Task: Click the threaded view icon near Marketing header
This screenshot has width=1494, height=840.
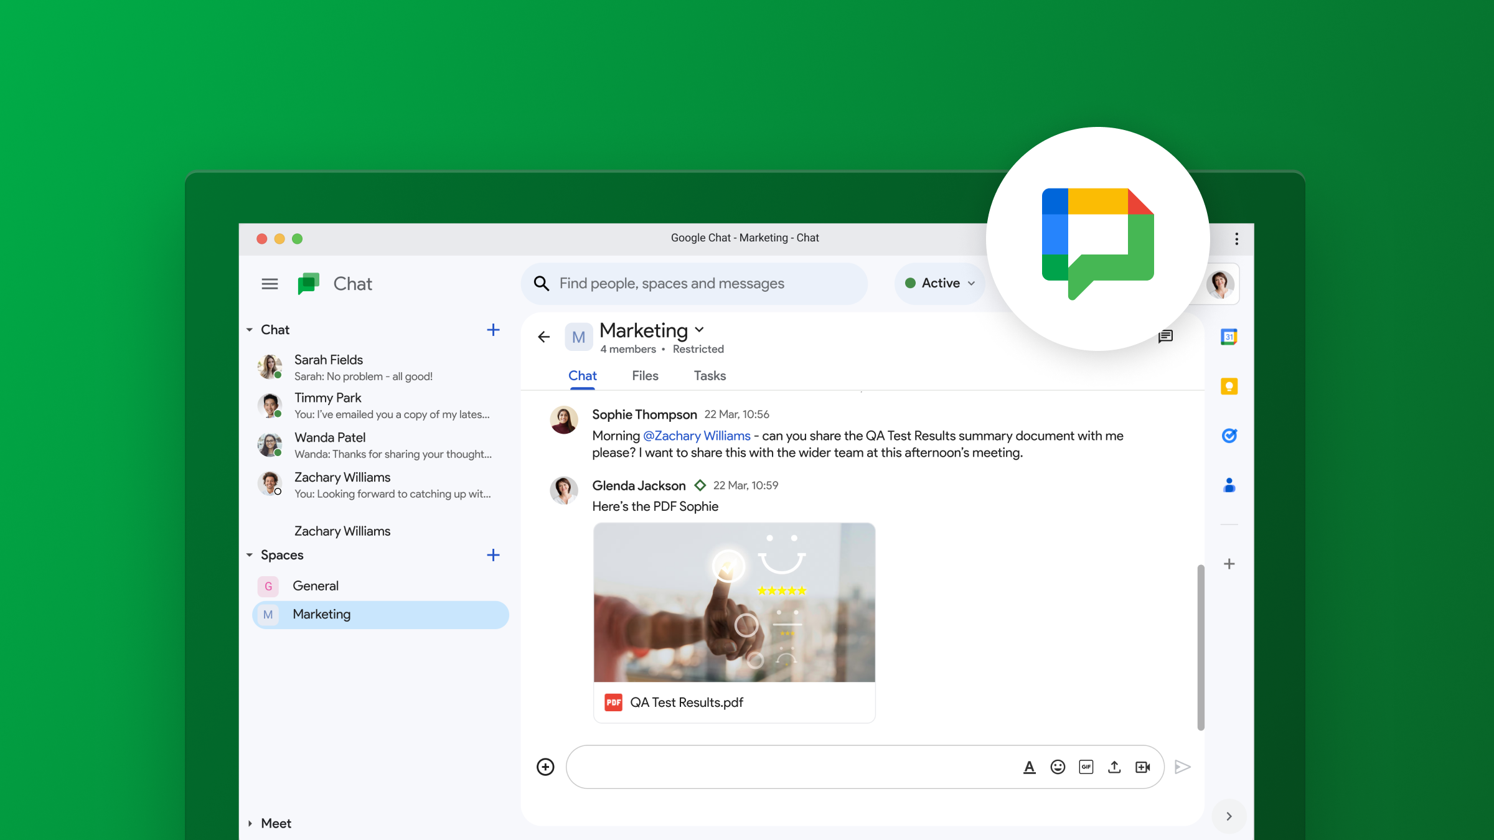Action: (x=1165, y=337)
